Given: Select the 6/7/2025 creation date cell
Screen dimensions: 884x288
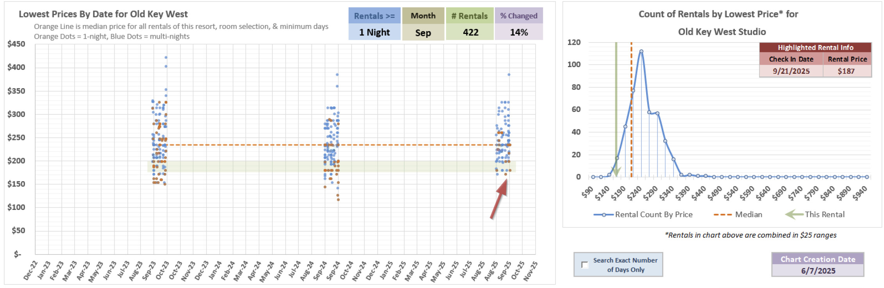Looking at the screenshot, I should pyautogui.click(x=818, y=271).
